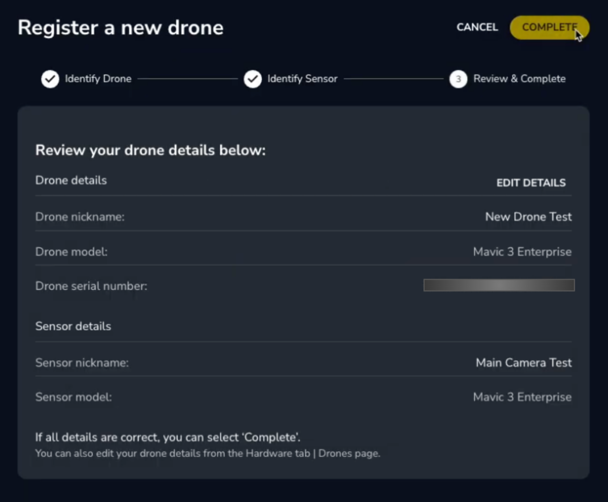Click the Drone details section header

[71, 180]
